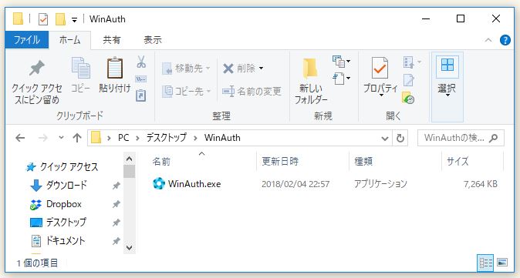Open the 削除 dropdown arrow

(x=261, y=69)
